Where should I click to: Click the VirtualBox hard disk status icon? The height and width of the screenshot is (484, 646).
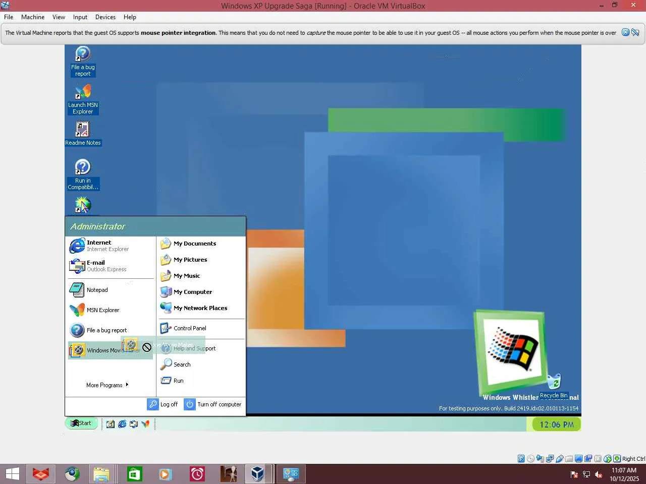pos(521,459)
